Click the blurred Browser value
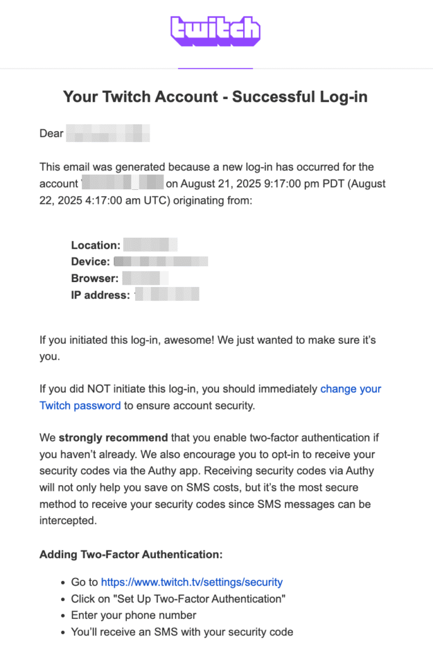The image size is (433, 646). tap(145, 278)
